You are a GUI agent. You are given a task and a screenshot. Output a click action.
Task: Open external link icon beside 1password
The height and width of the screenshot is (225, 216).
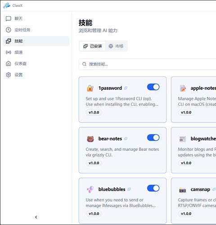point(126,88)
